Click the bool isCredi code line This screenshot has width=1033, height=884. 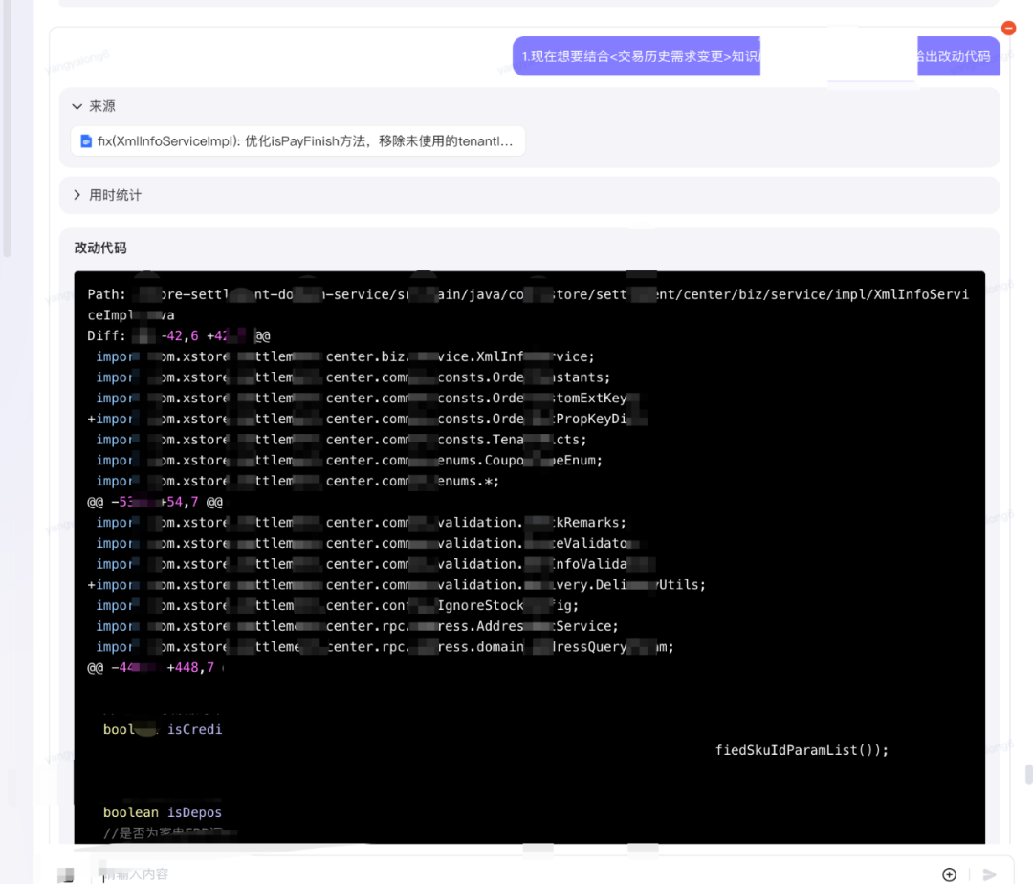(162, 729)
